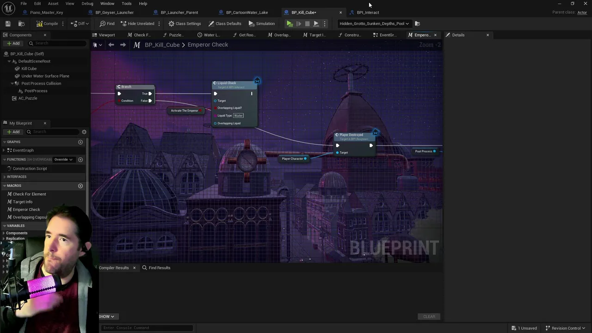Toggle Simulation mode
Image resolution: width=592 pixels, height=333 pixels.
(262, 24)
